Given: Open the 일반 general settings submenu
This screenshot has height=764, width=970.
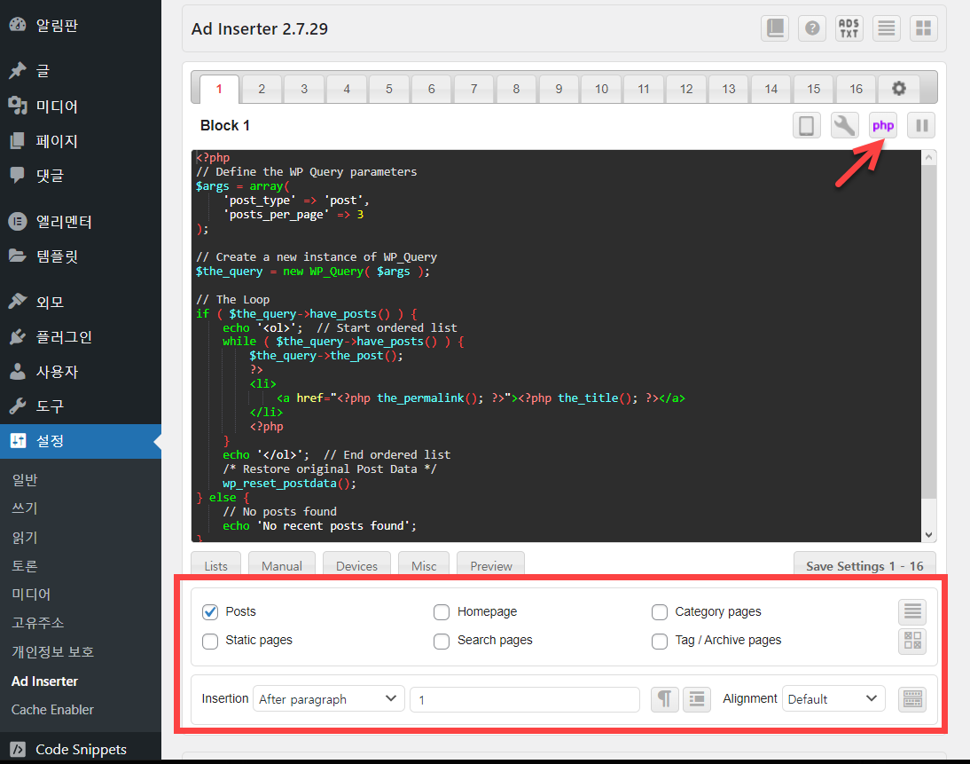Looking at the screenshot, I should tap(25, 479).
